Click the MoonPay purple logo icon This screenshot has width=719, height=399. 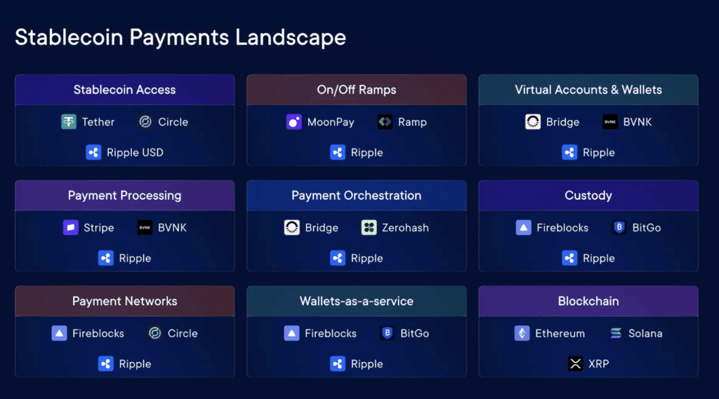[294, 122]
